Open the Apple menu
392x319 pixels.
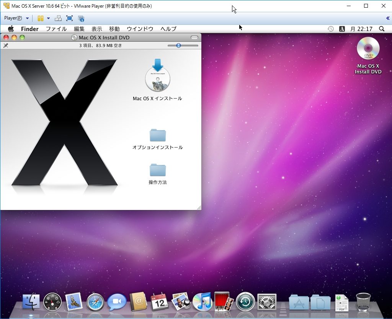click(11, 29)
